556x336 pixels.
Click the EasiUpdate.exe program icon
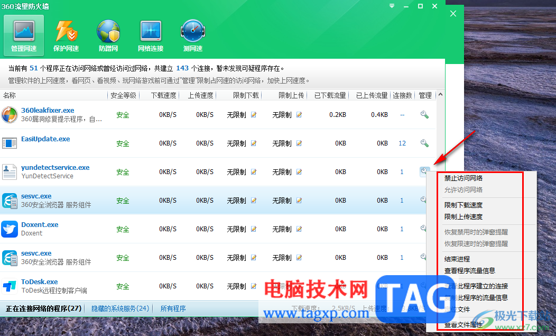click(x=9, y=143)
